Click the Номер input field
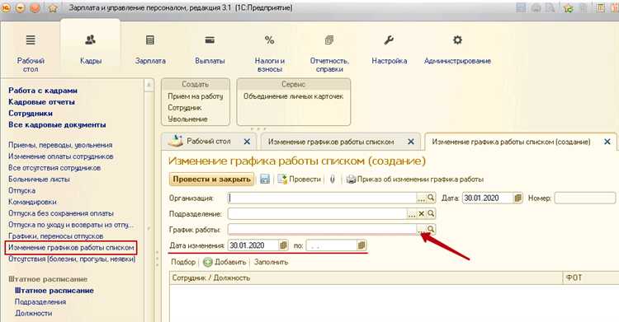This screenshot has height=322, width=619. pyautogui.click(x=584, y=198)
